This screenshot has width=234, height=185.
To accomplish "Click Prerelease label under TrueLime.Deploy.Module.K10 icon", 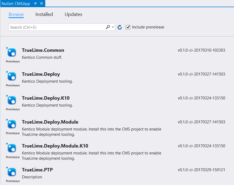I will click(13, 157).
